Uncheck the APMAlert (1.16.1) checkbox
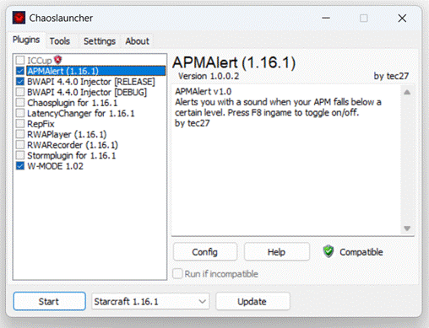 pos(20,71)
